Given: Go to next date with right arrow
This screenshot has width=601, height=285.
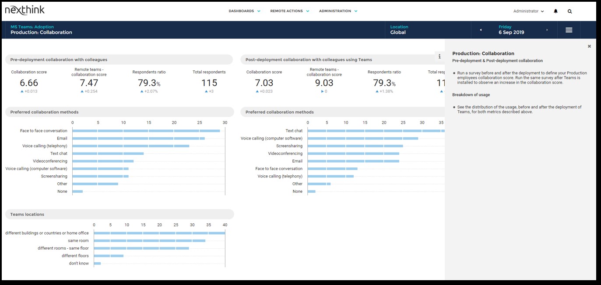Looking at the screenshot, I should point(547,30).
